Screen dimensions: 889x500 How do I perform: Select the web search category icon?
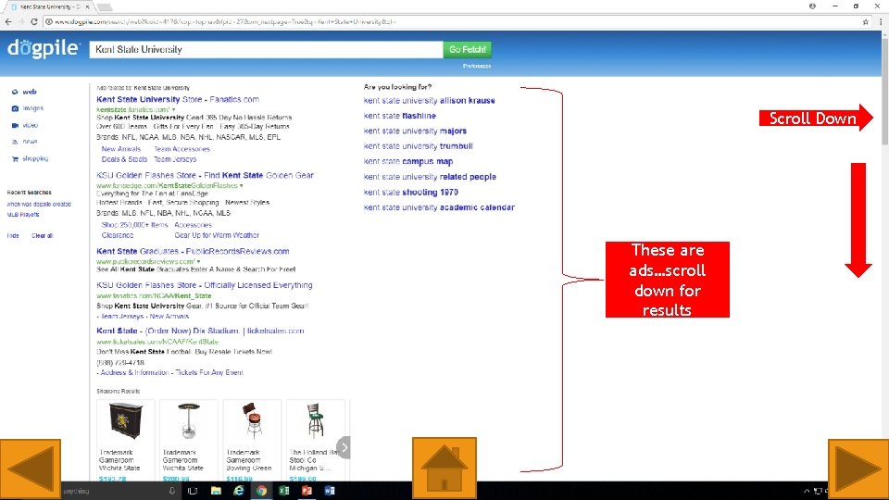point(15,92)
